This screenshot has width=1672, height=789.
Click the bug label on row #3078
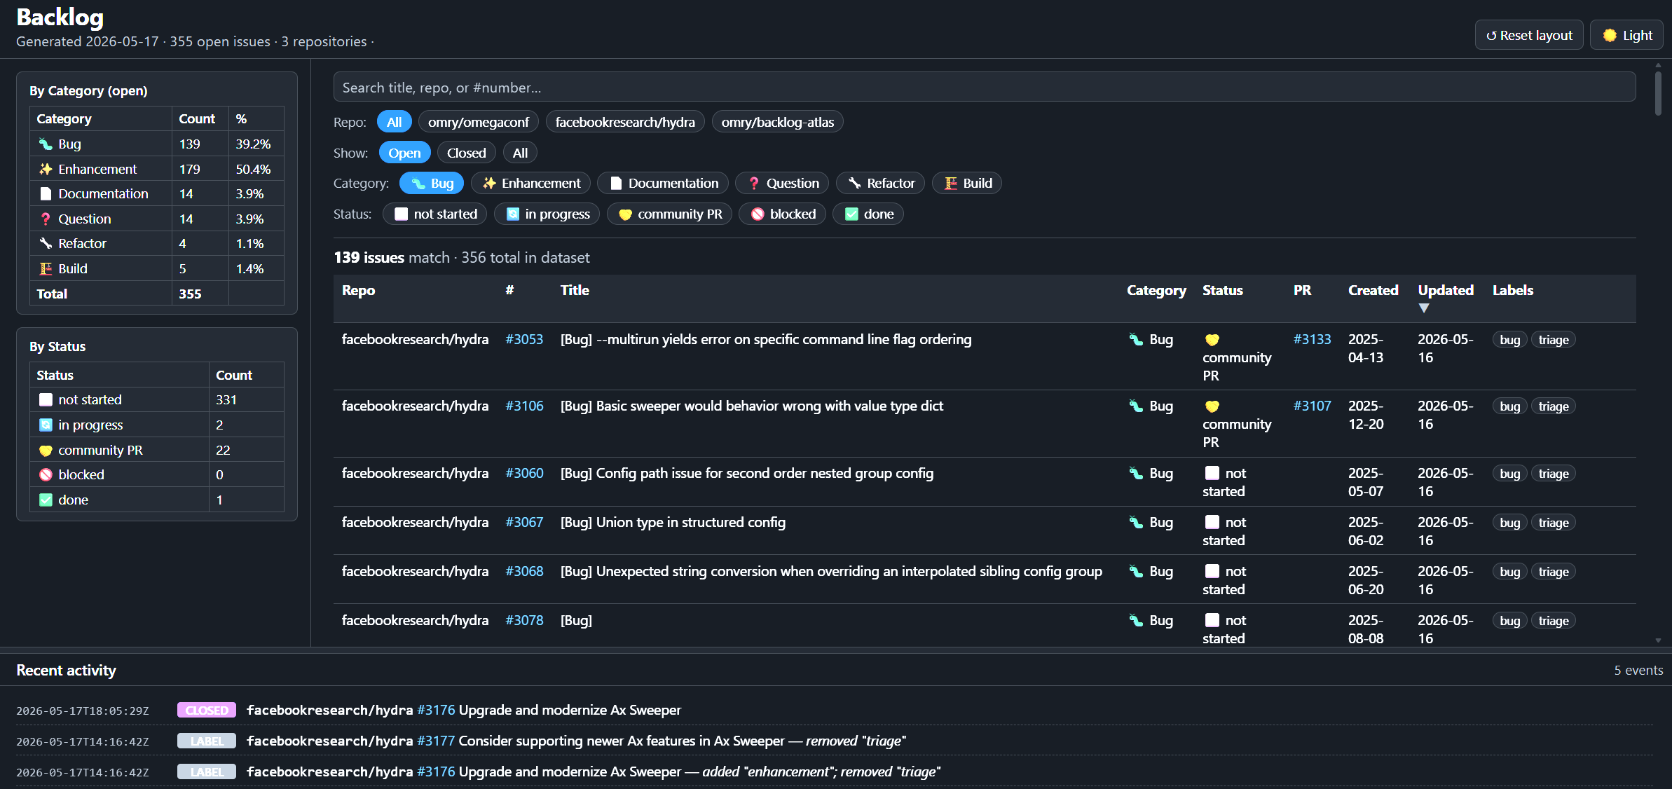pos(1510,621)
